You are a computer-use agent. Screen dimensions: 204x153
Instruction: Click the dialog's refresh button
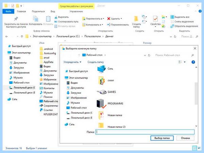click(149, 55)
